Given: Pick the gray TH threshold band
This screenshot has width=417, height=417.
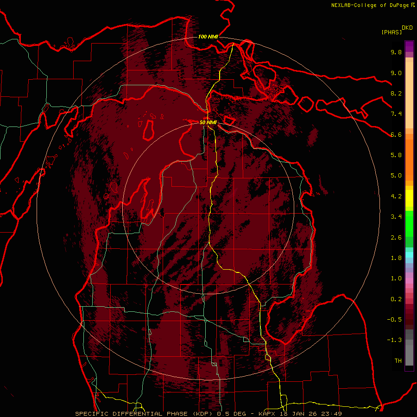Looking at the screenshot, I should (x=409, y=355).
